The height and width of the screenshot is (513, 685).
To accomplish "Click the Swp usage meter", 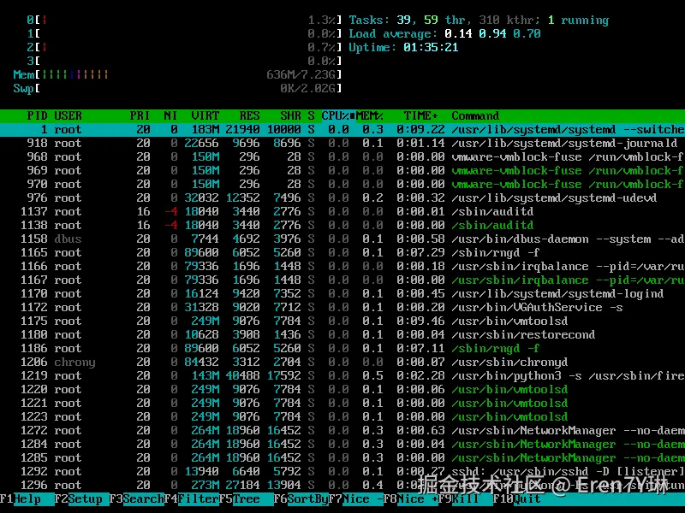I will point(177,88).
